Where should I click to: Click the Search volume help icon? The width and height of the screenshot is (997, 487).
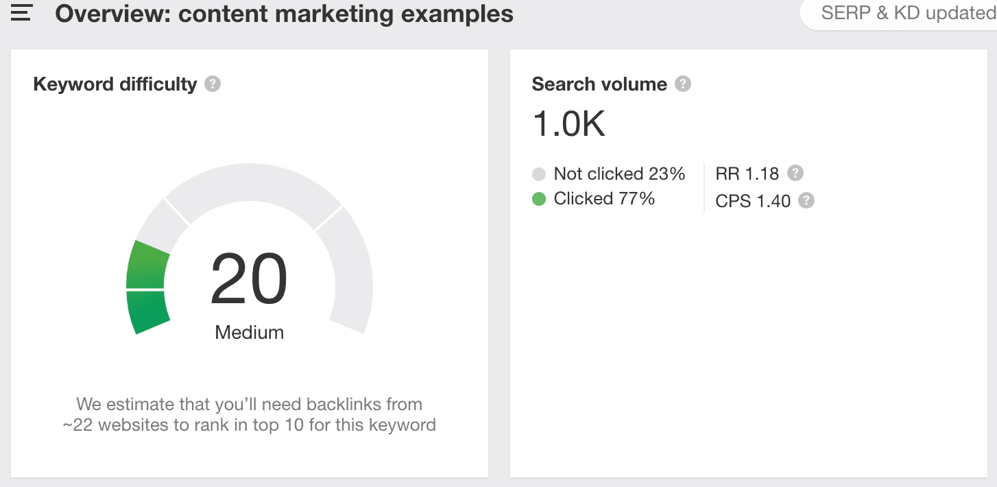(682, 84)
